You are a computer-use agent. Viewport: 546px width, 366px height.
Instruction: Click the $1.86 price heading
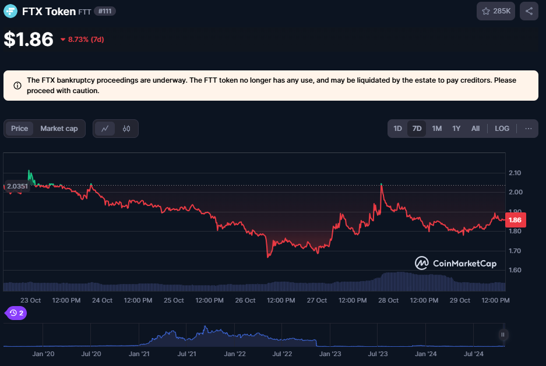coord(29,39)
